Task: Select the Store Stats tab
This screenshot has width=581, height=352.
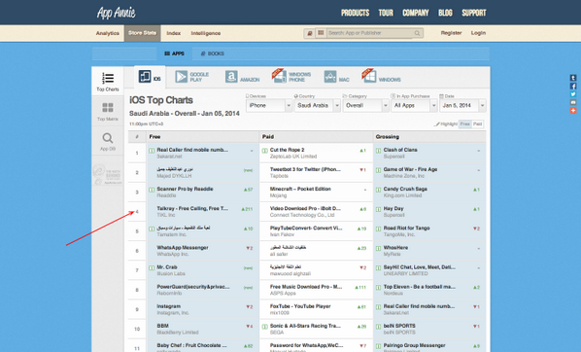Action: (x=142, y=33)
